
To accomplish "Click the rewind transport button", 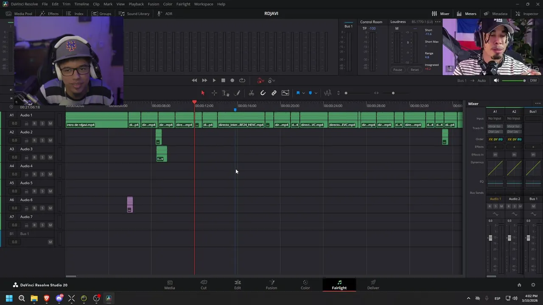I will coord(194,80).
